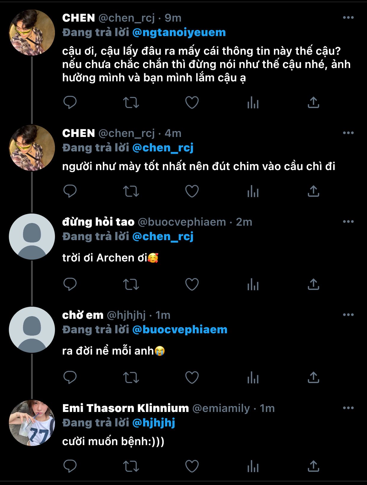Retweet CHEN's 4m-old reply

pyautogui.click(x=131, y=191)
